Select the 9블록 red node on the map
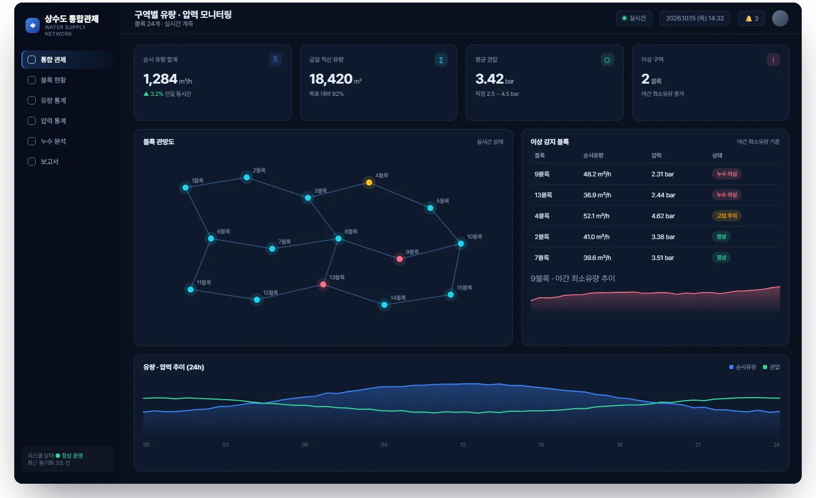 pyautogui.click(x=399, y=259)
